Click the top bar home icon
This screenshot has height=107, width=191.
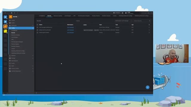click(12, 13)
